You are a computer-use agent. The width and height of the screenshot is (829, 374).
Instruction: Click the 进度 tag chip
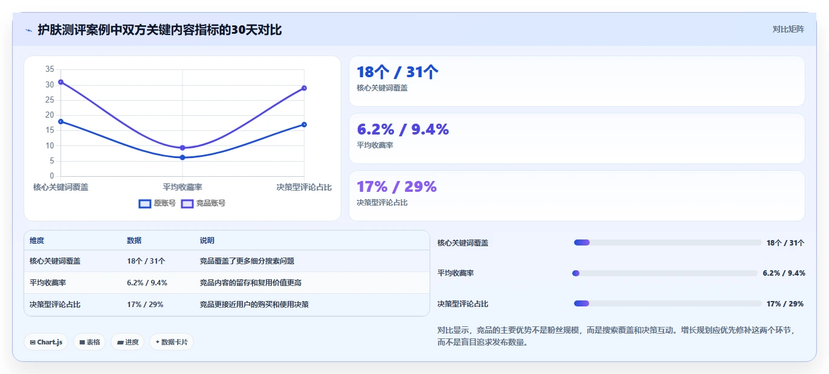tap(127, 342)
